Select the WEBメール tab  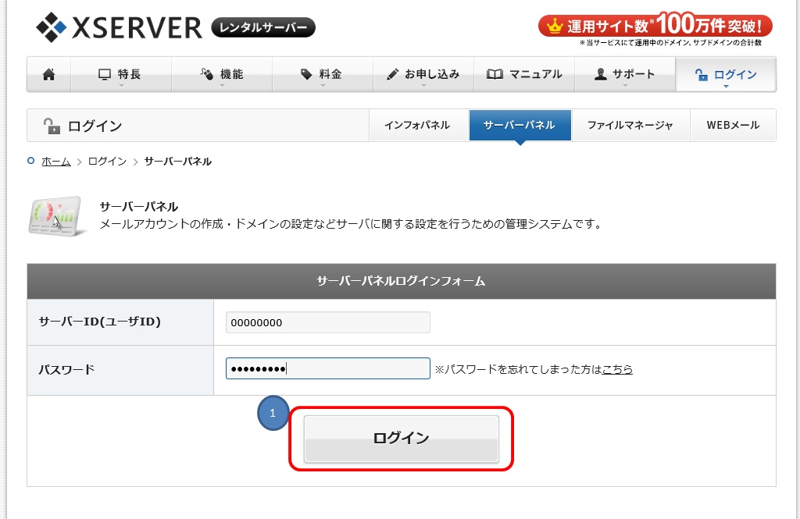click(x=732, y=125)
